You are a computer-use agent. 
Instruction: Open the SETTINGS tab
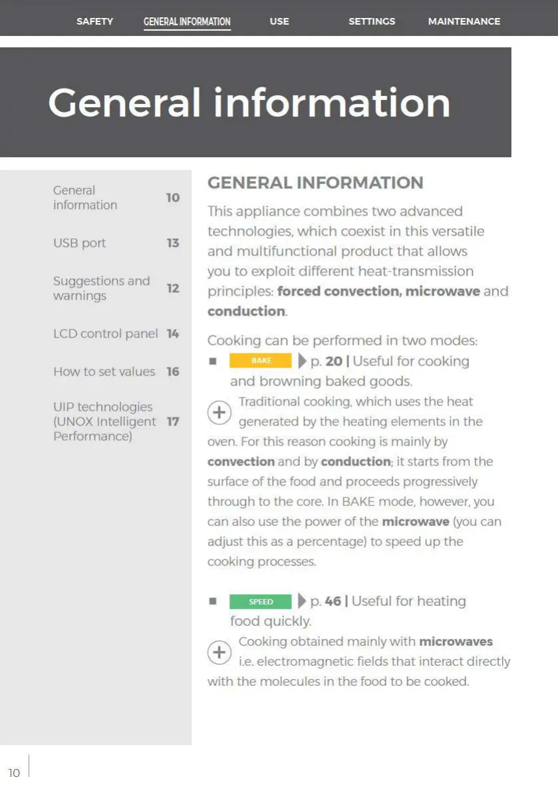click(372, 21)
